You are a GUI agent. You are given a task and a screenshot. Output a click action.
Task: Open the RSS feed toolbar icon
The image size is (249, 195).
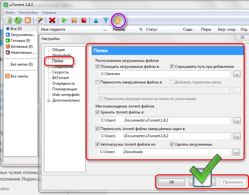[28, 20]
